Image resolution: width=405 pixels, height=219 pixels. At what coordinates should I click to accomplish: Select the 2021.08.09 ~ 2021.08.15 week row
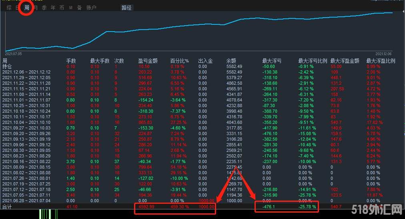[26, 167]
